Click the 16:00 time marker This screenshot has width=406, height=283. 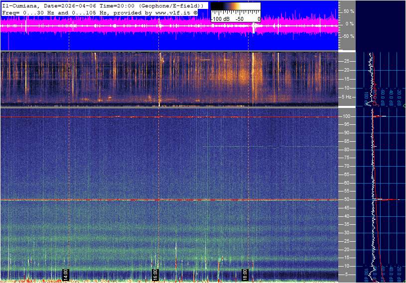pos(155,275)
